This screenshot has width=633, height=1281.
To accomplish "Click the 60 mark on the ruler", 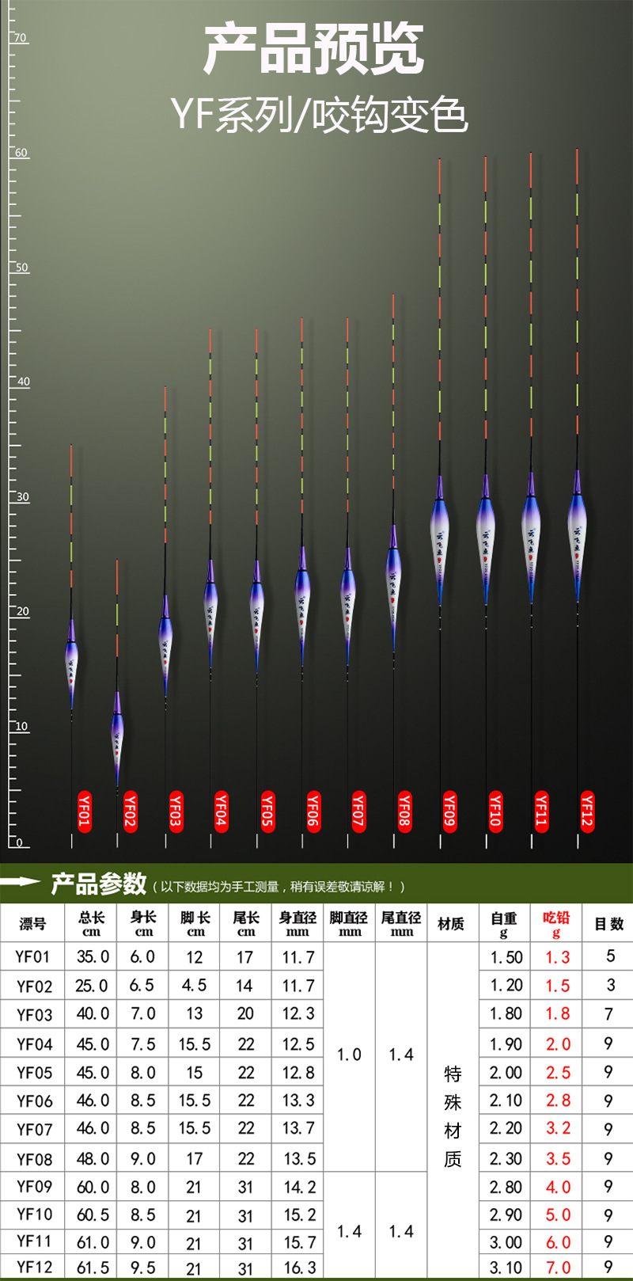I will pos(21,153).
